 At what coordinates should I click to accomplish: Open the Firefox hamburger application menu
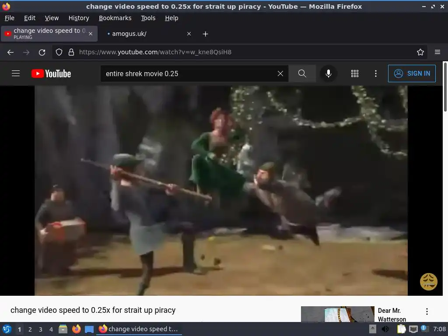tap(437, 52)
